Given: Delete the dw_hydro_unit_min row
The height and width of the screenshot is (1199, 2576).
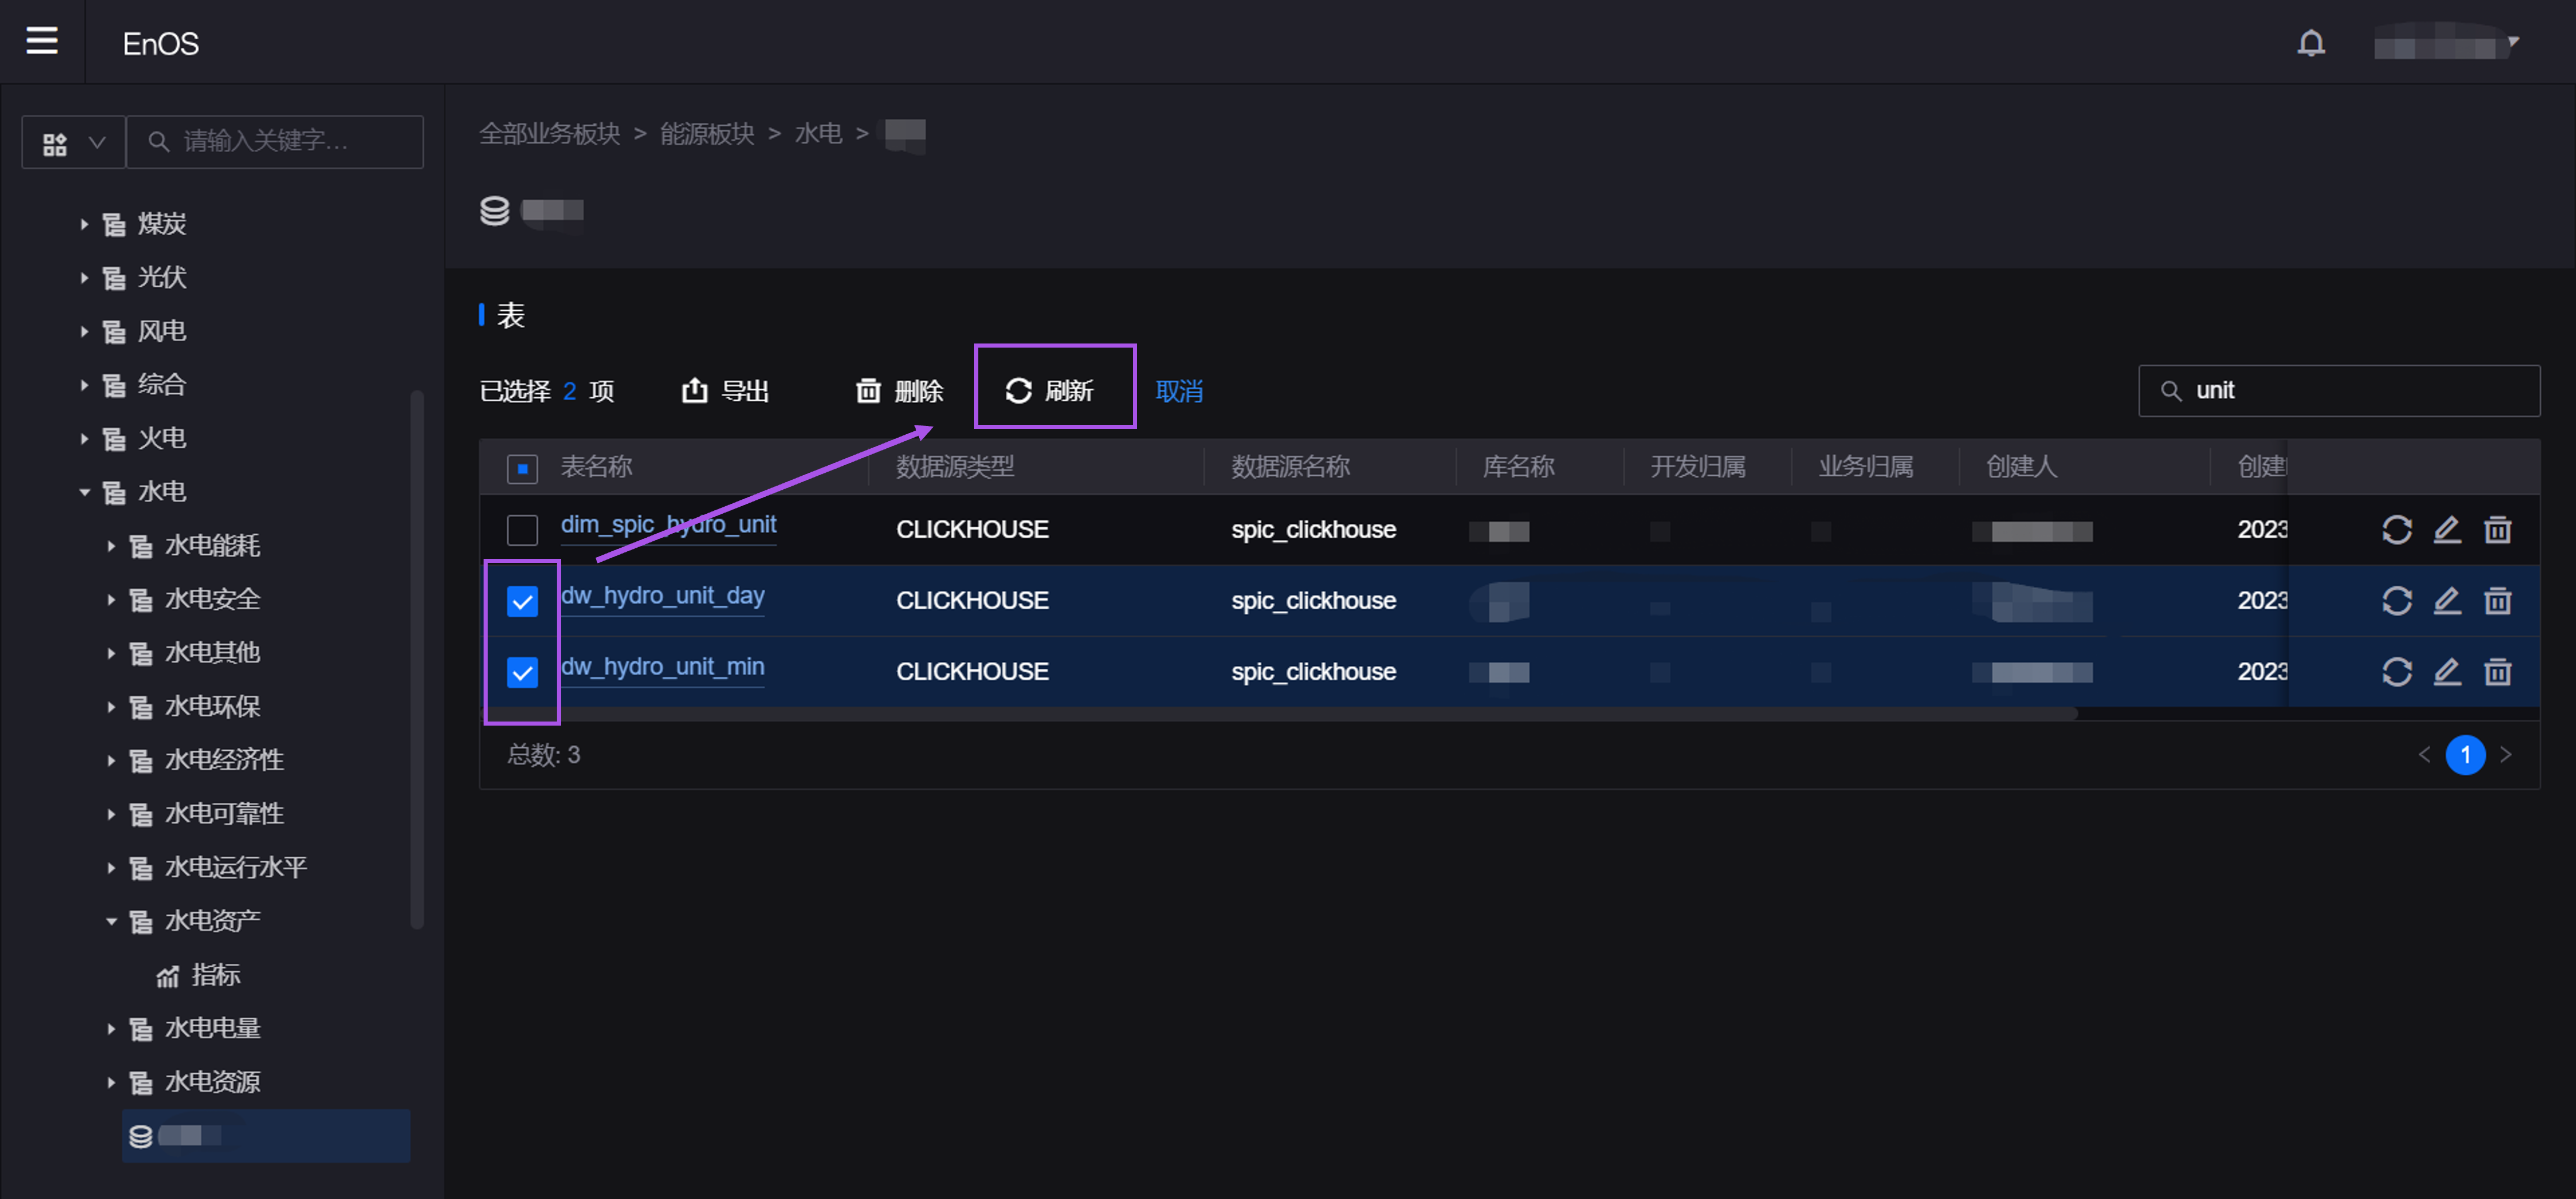Looking at the screenshot, I should 2498,672.
